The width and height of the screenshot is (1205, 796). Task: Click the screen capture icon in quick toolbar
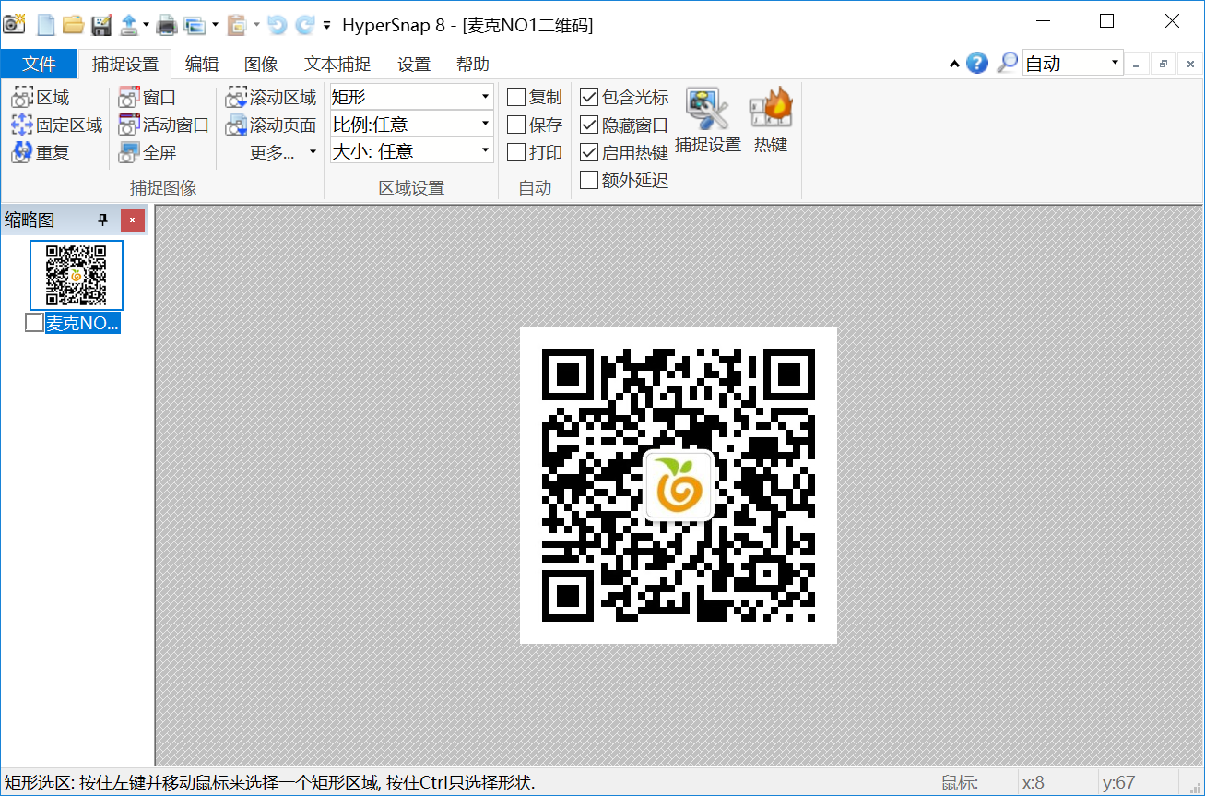(195, 25)
